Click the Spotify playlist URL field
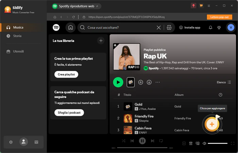238x153 pixels. click(x=126, y=17)
